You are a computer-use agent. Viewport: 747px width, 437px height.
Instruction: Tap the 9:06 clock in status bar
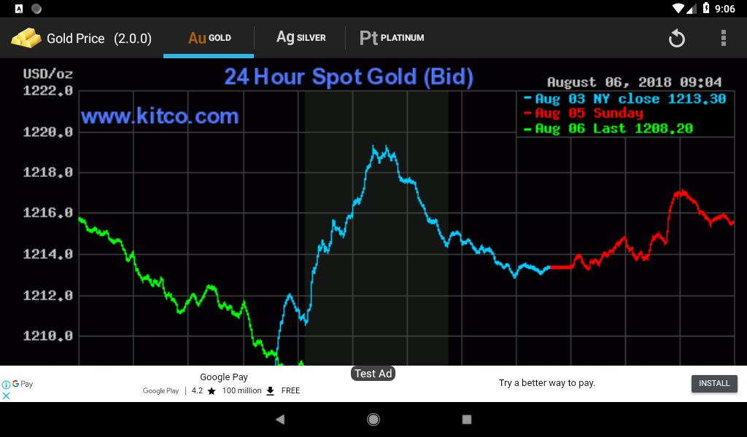tap(724, 9)
